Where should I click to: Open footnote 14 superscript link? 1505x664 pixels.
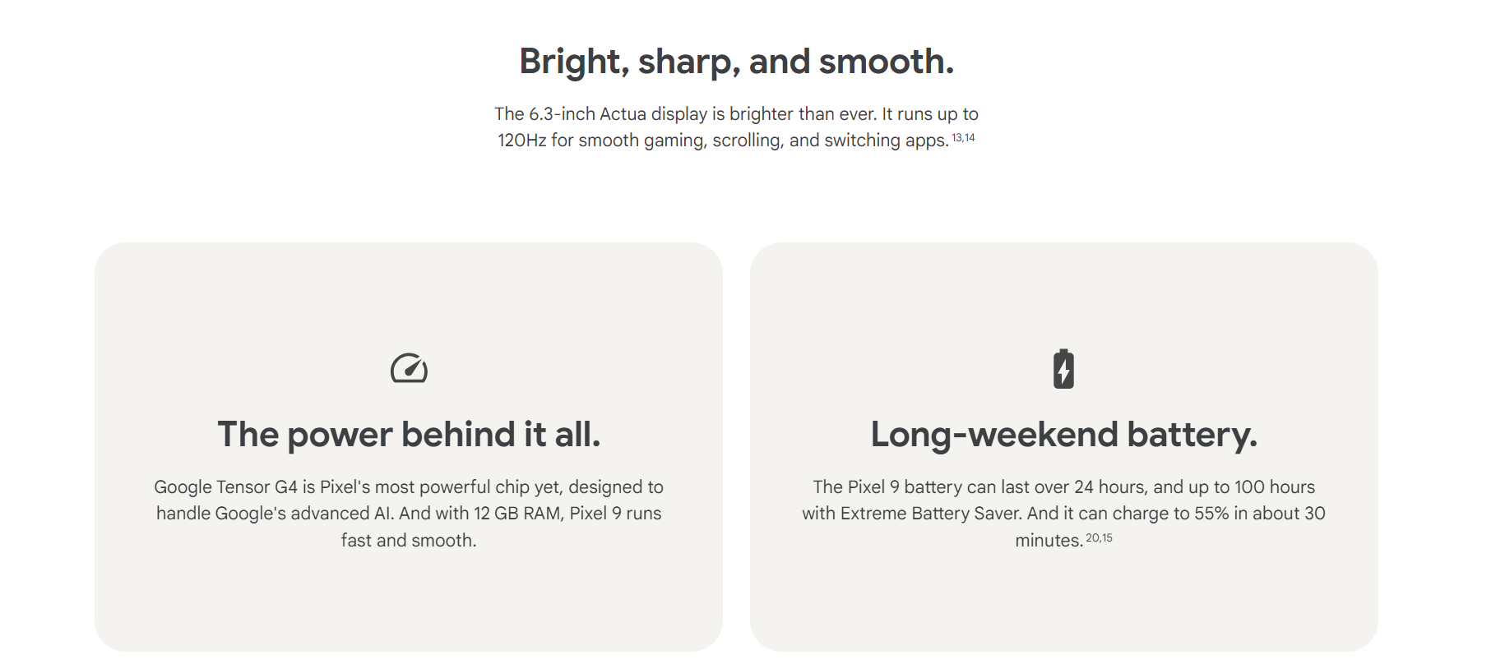[970, 138]
